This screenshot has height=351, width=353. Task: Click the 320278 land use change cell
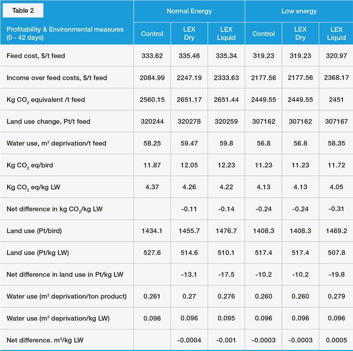[x=189, y=121]
